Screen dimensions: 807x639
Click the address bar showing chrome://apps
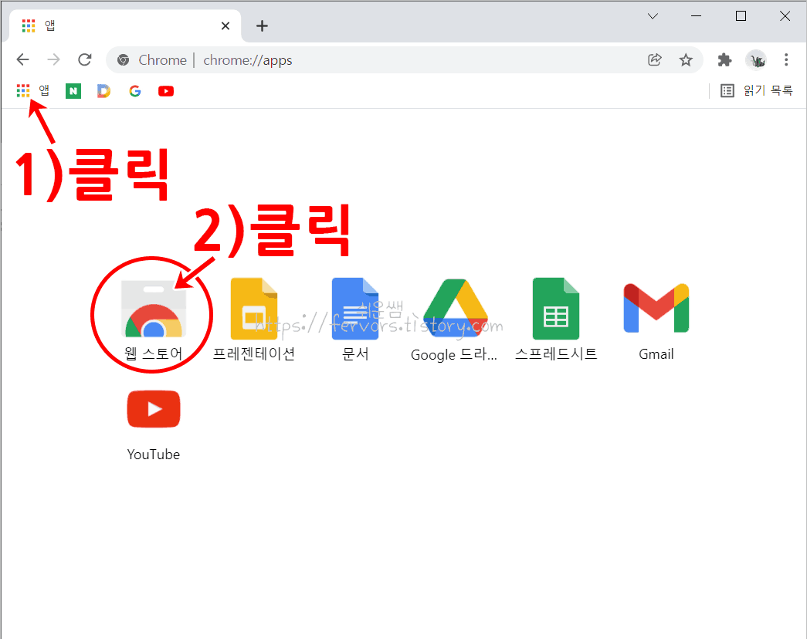(x=404, y=59)
